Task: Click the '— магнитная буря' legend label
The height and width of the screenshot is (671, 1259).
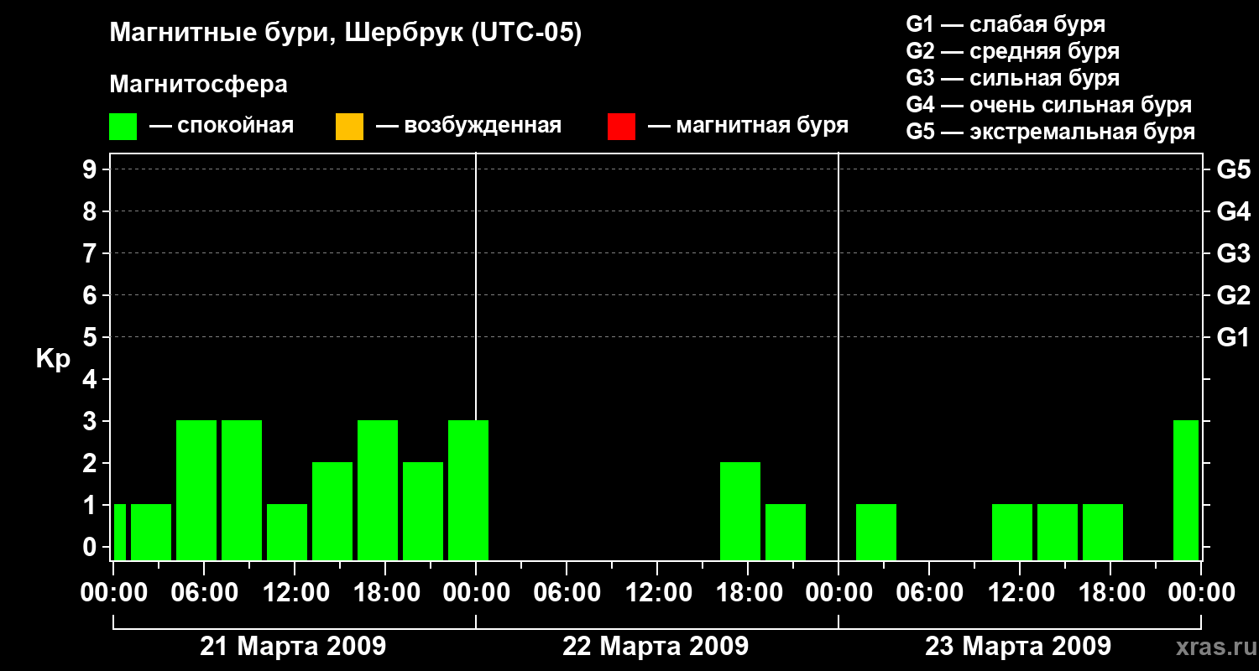Action: (749, 127)
